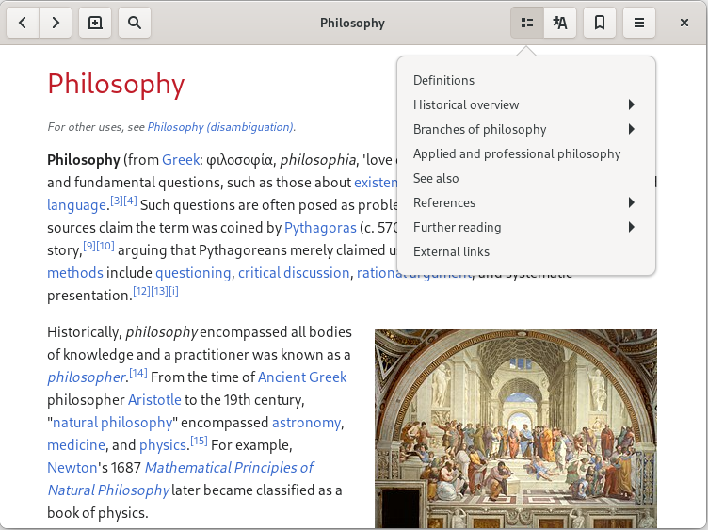This screenshot has height=530, width=708.
Task: Open footnote reference [9]
Action: point(89,246)
